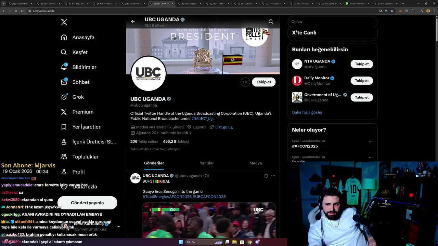
Task: Switch to the Gönderiler tab
Action: click(154, 163)
